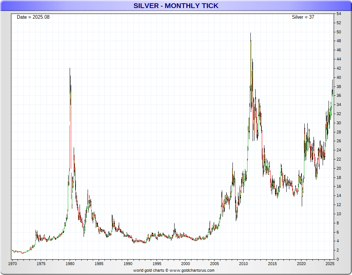Click the 40 price axis label

coord(339,77)
